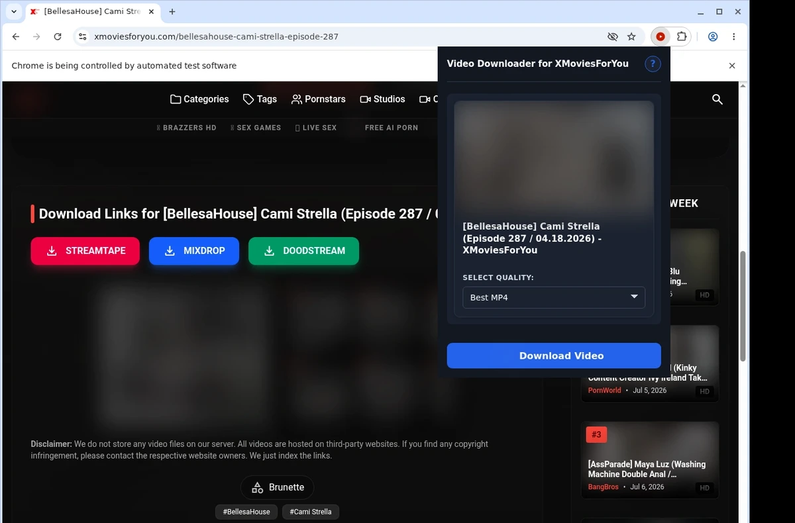795x523 pixels.
Task: Click the #3 rank badge
Action: [x=596, y=434]
